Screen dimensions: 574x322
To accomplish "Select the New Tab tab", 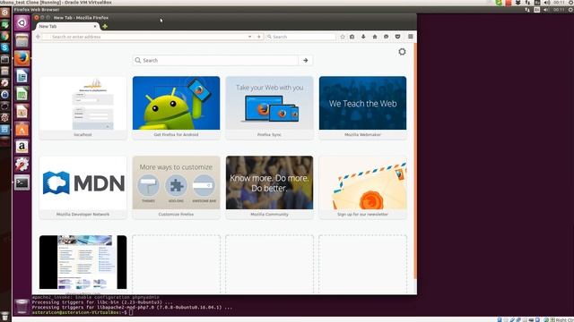I will (67, 26).
